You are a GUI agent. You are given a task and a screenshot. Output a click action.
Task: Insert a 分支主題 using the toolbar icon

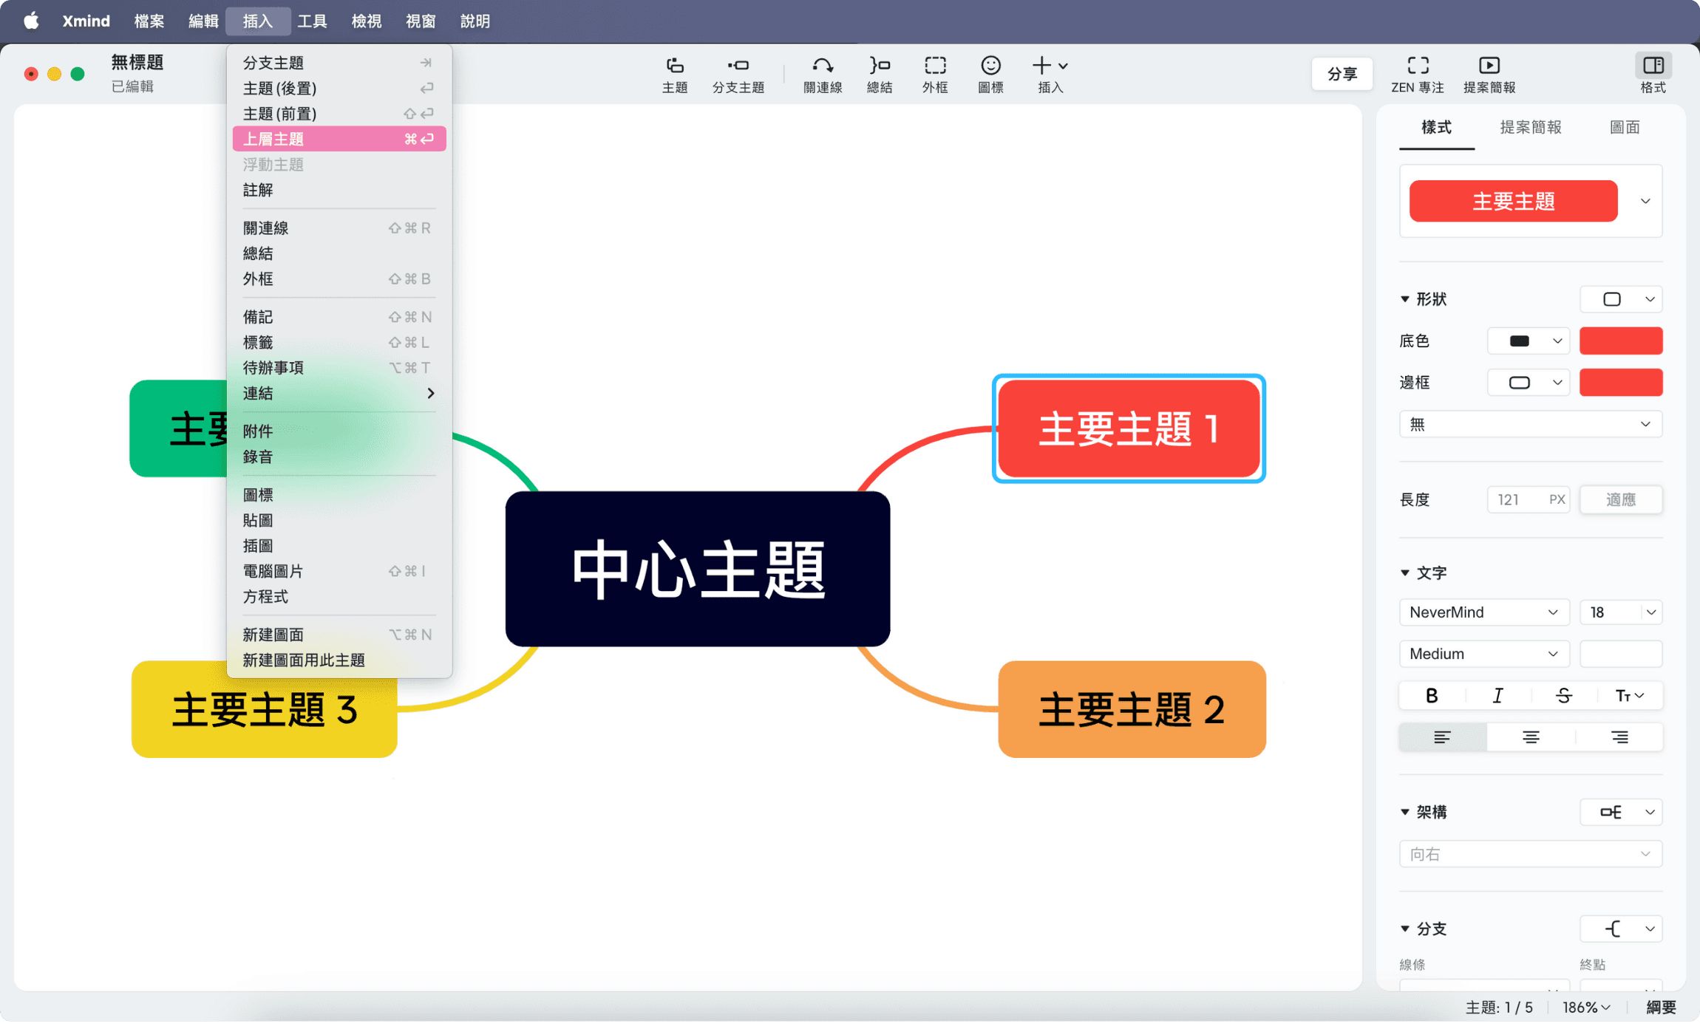pos(738,73)
